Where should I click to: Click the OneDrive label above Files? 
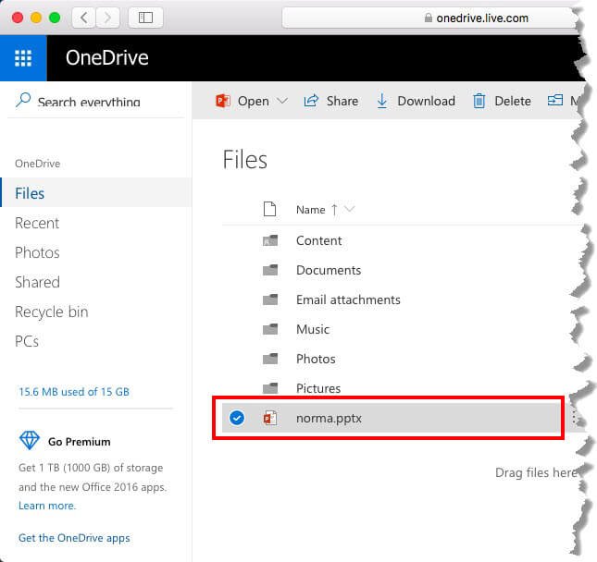[37, 164]
